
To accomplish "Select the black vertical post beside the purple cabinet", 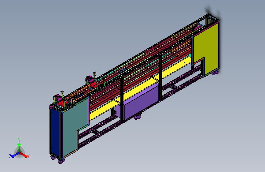I will [122, 99].
